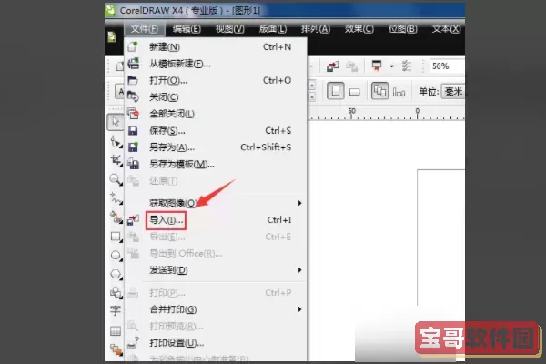Click the floppy disk icon beside 保存

point(133,131)
